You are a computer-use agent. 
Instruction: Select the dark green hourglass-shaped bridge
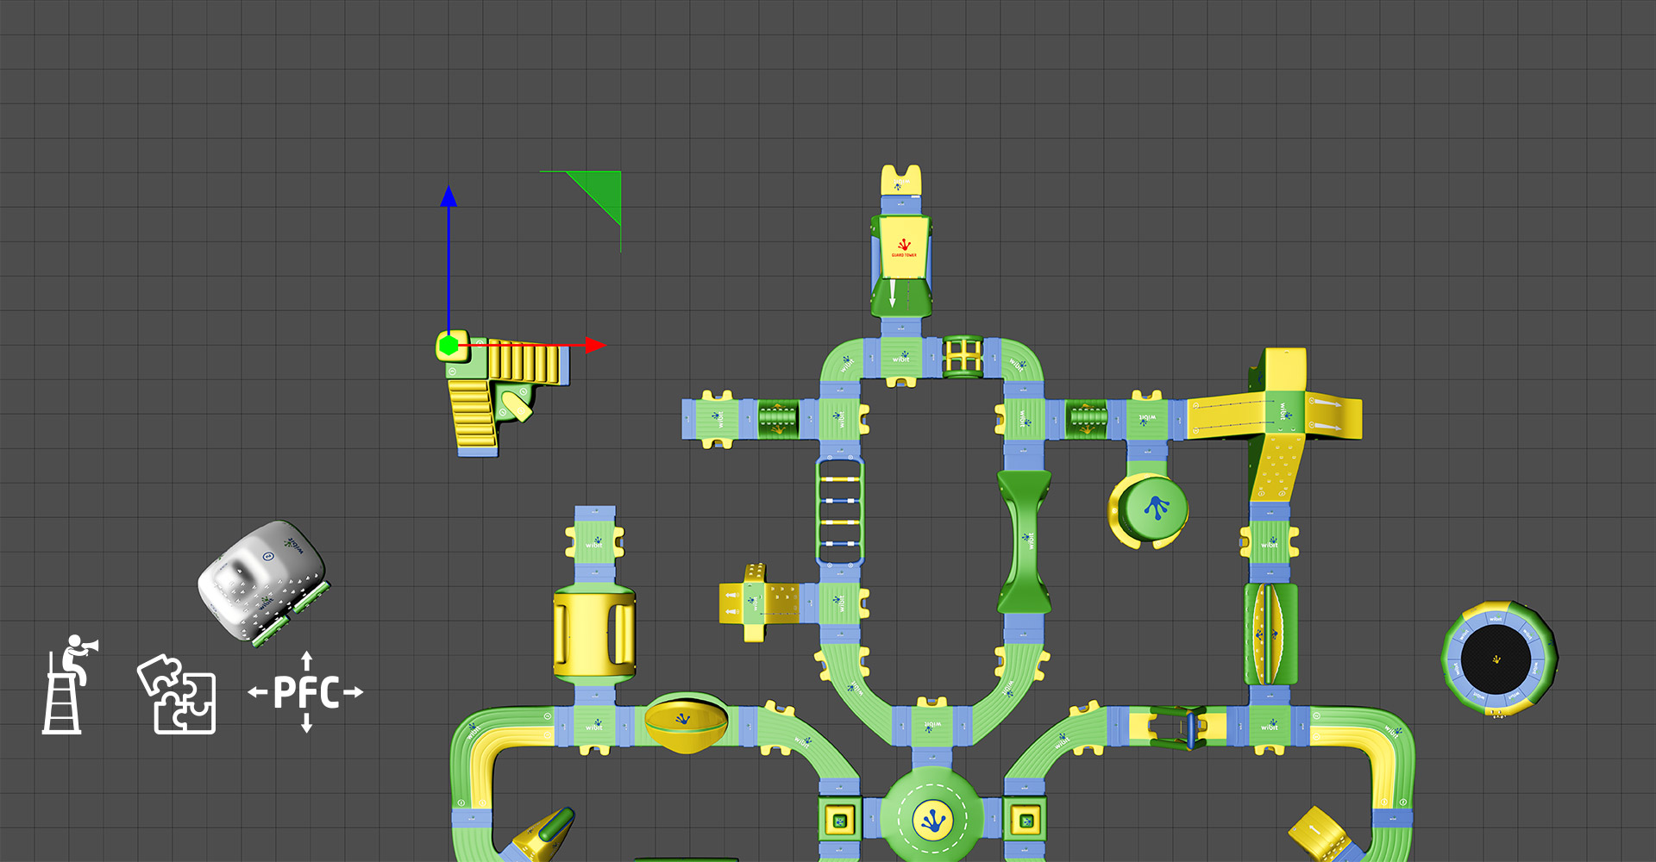1024,541
